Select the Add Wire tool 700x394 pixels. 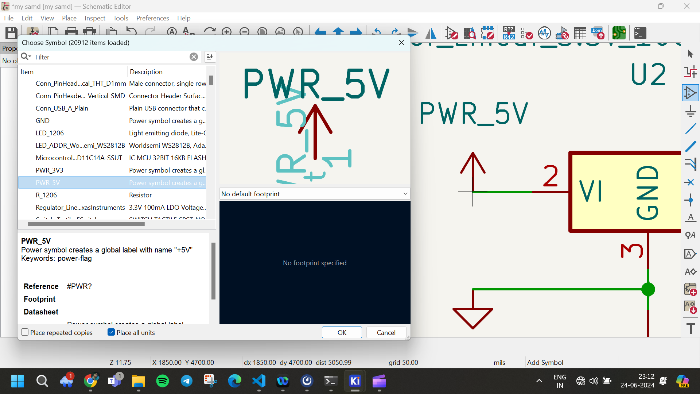(691, 129)
